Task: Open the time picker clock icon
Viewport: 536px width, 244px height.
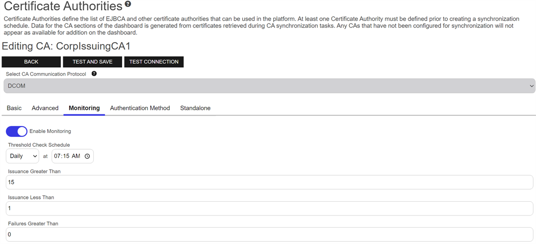Action: (x=87, y=156)
